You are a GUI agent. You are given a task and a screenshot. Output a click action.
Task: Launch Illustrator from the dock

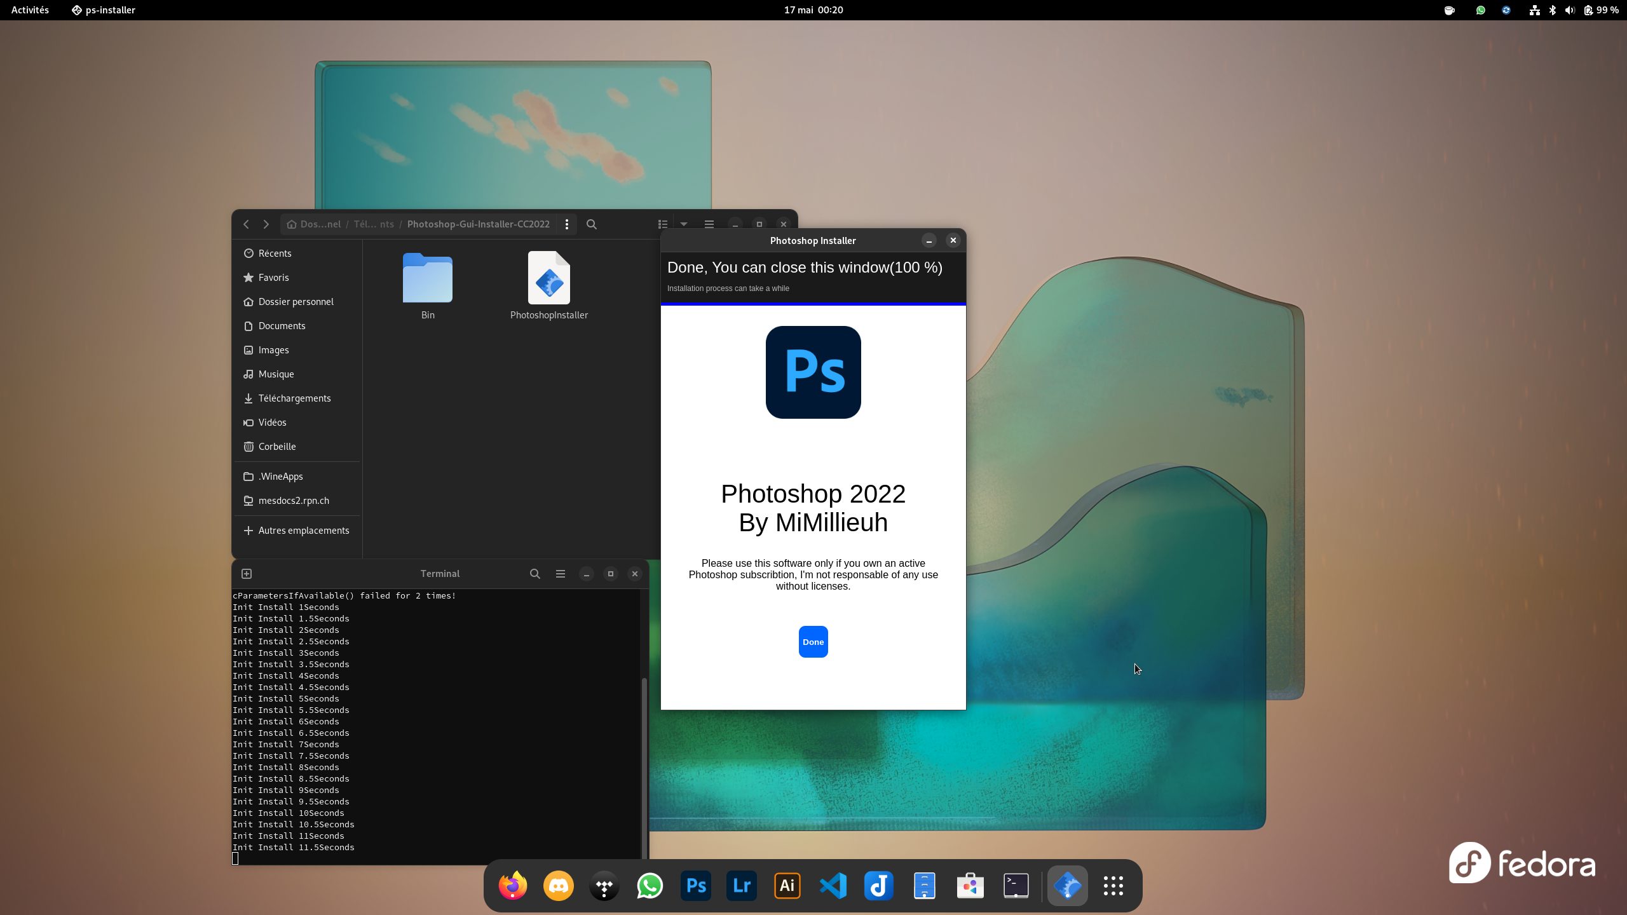click(x=787, y=886)
